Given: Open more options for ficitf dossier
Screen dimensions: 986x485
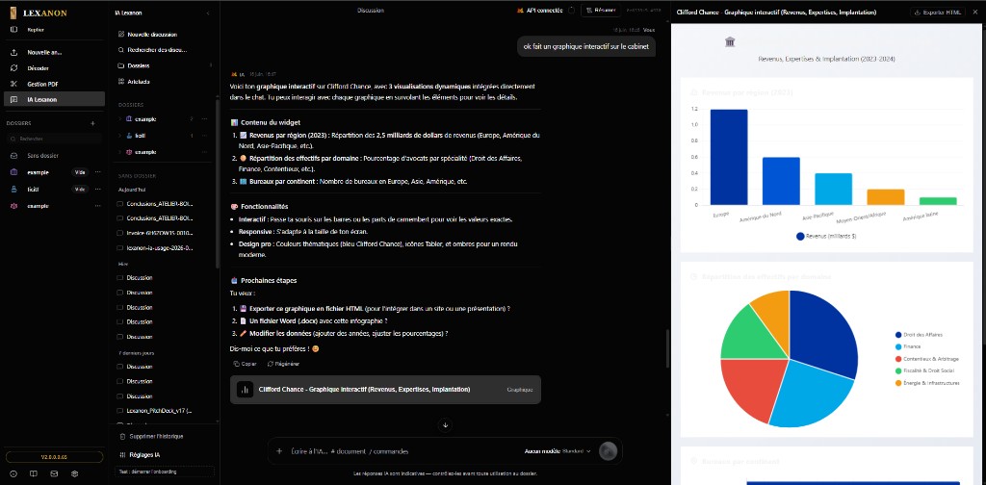Looking at the screenshot, I should [97, 190].
